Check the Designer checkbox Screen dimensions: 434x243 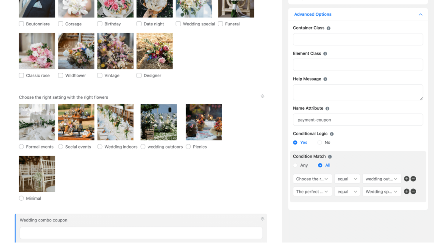pos(139,75)
